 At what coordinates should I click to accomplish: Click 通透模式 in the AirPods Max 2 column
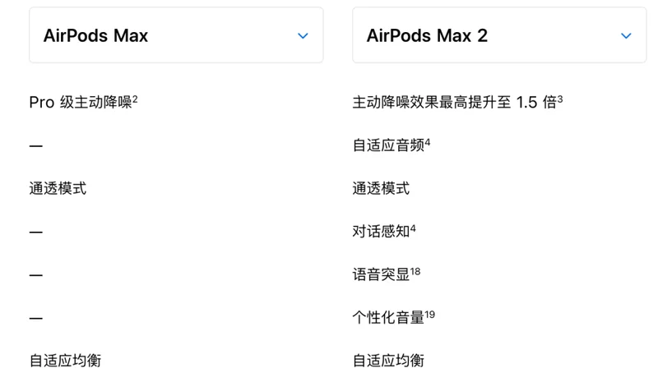coord(381,188)
